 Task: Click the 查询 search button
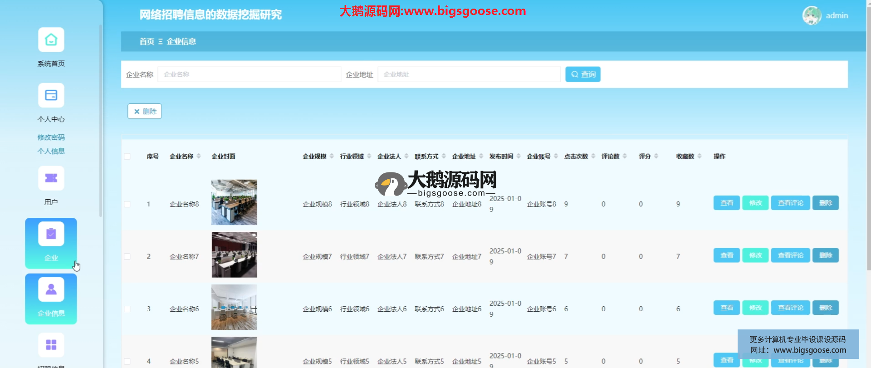[582, 74]
